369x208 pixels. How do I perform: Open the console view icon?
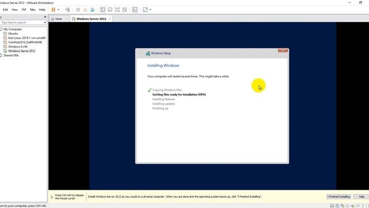135,10
